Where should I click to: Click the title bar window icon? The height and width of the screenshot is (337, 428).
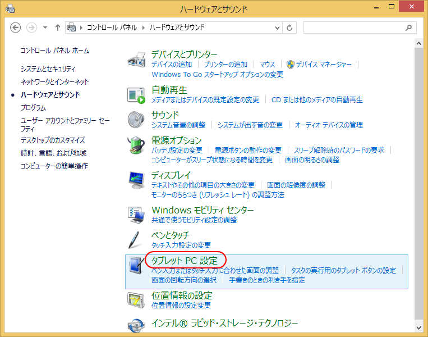[10, 9]
